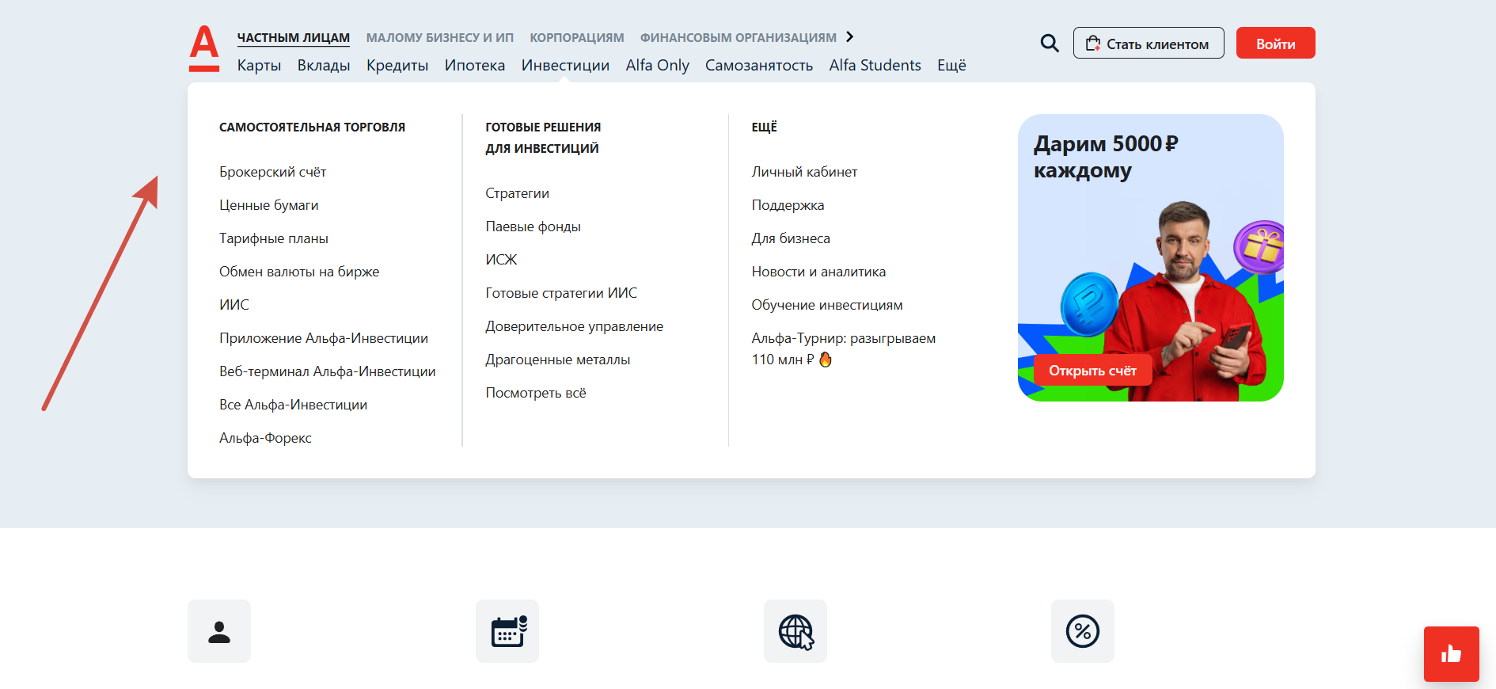Image resolution: width=1496 pixels, height=689 pixels.
Task: Click the Стать клиентом button
Action: pyautogui.click(x=1149, y=43)
